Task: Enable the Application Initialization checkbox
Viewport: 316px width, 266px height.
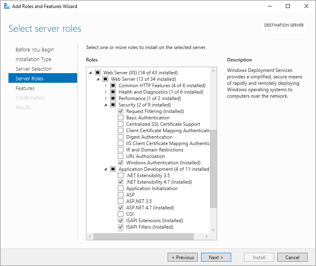Action: pos(121,188)
